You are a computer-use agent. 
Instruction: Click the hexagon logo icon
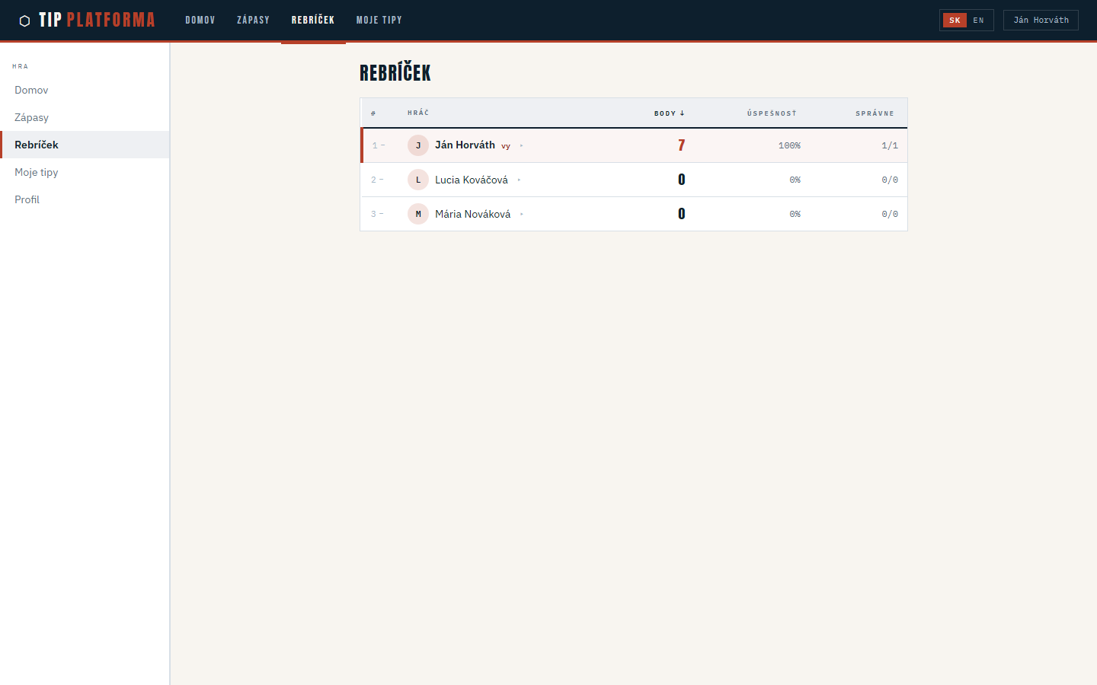(x=24, y=21)
